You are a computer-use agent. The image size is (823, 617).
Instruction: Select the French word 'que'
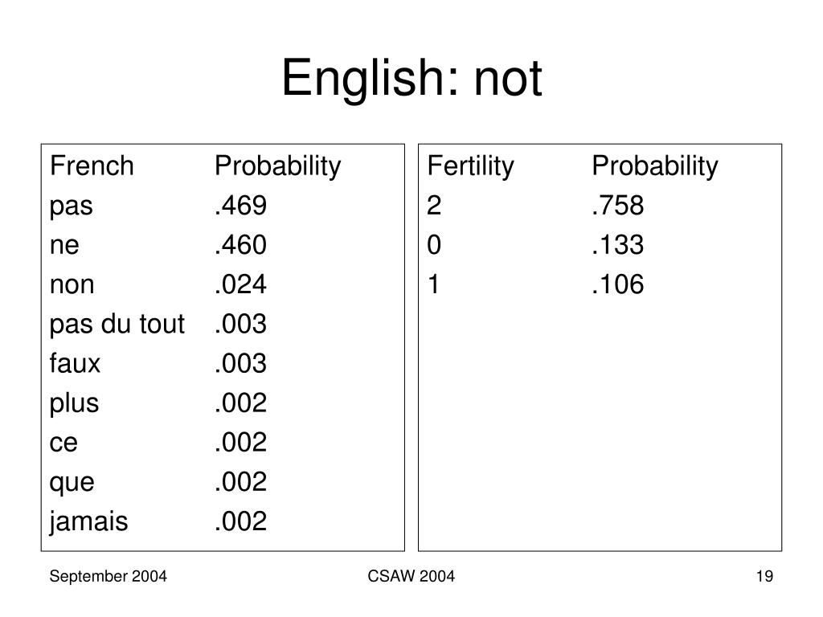pyautogui.click(x=72, y=483)
